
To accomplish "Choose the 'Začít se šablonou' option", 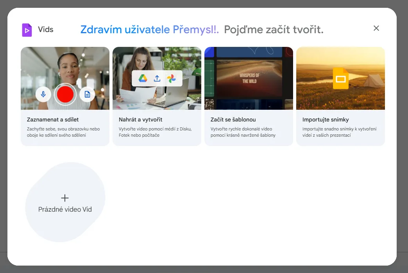I will click(x=233, y=120).
